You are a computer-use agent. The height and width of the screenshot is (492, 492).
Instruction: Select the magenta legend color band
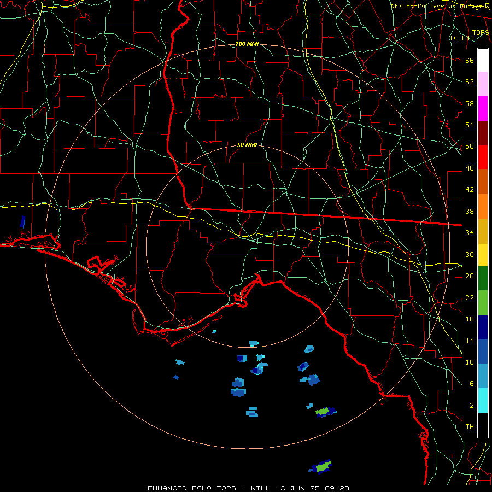click(x=483, y=109)
